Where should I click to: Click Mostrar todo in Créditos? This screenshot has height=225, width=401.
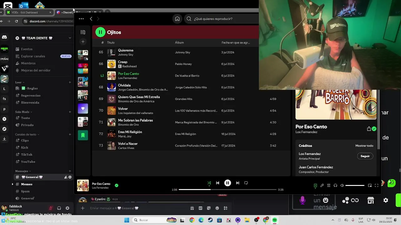pos(364,146)
